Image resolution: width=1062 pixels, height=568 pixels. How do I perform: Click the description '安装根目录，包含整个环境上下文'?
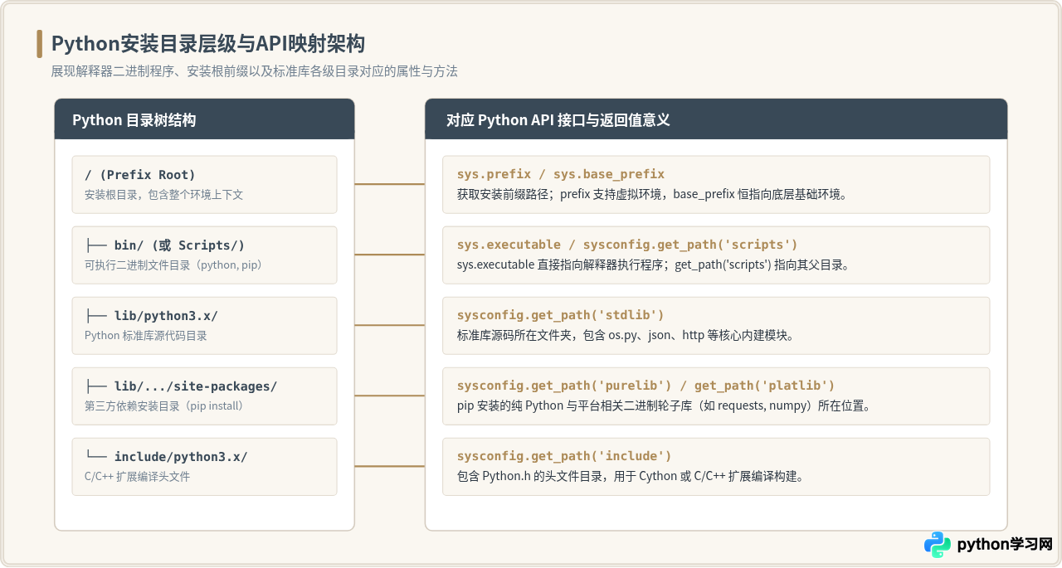(163, 195)
